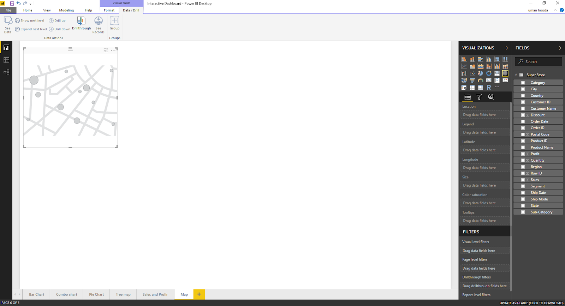Image resolution: width=565 pixels, height=306 pixels.
Task: Select the Scatter chart visual
Action: (472, 73)
